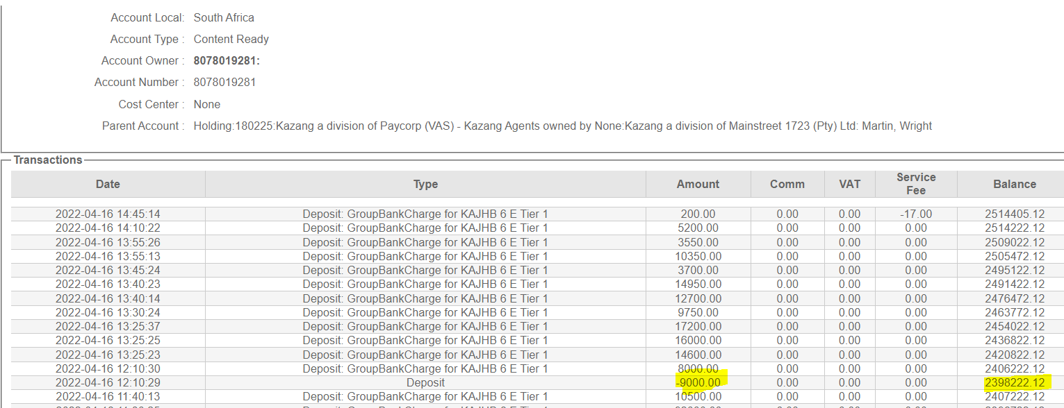
Task: Click the plain Deposit type cell
Action: (425, 382)
